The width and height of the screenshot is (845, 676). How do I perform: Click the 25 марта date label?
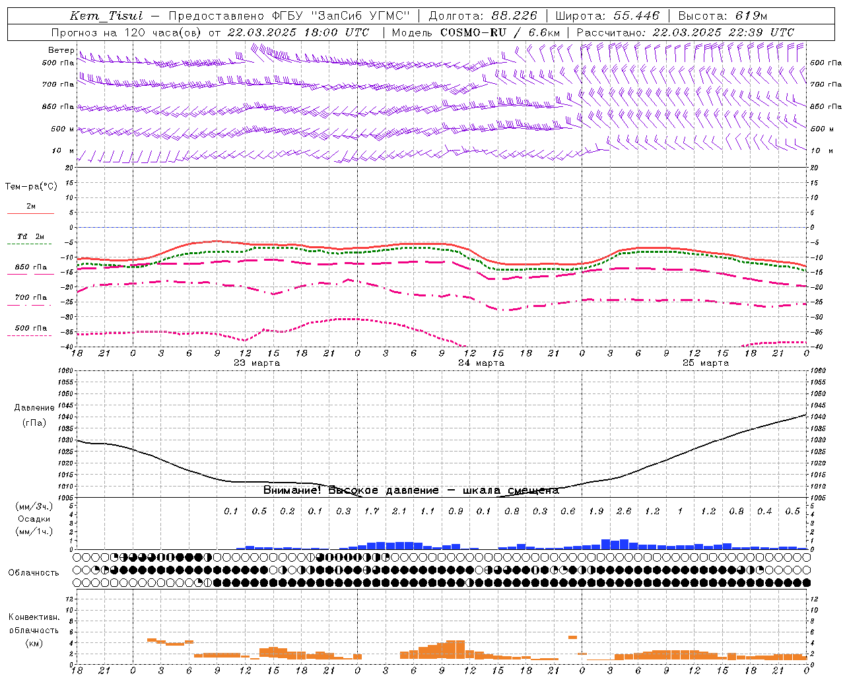[x=706, y=363]
